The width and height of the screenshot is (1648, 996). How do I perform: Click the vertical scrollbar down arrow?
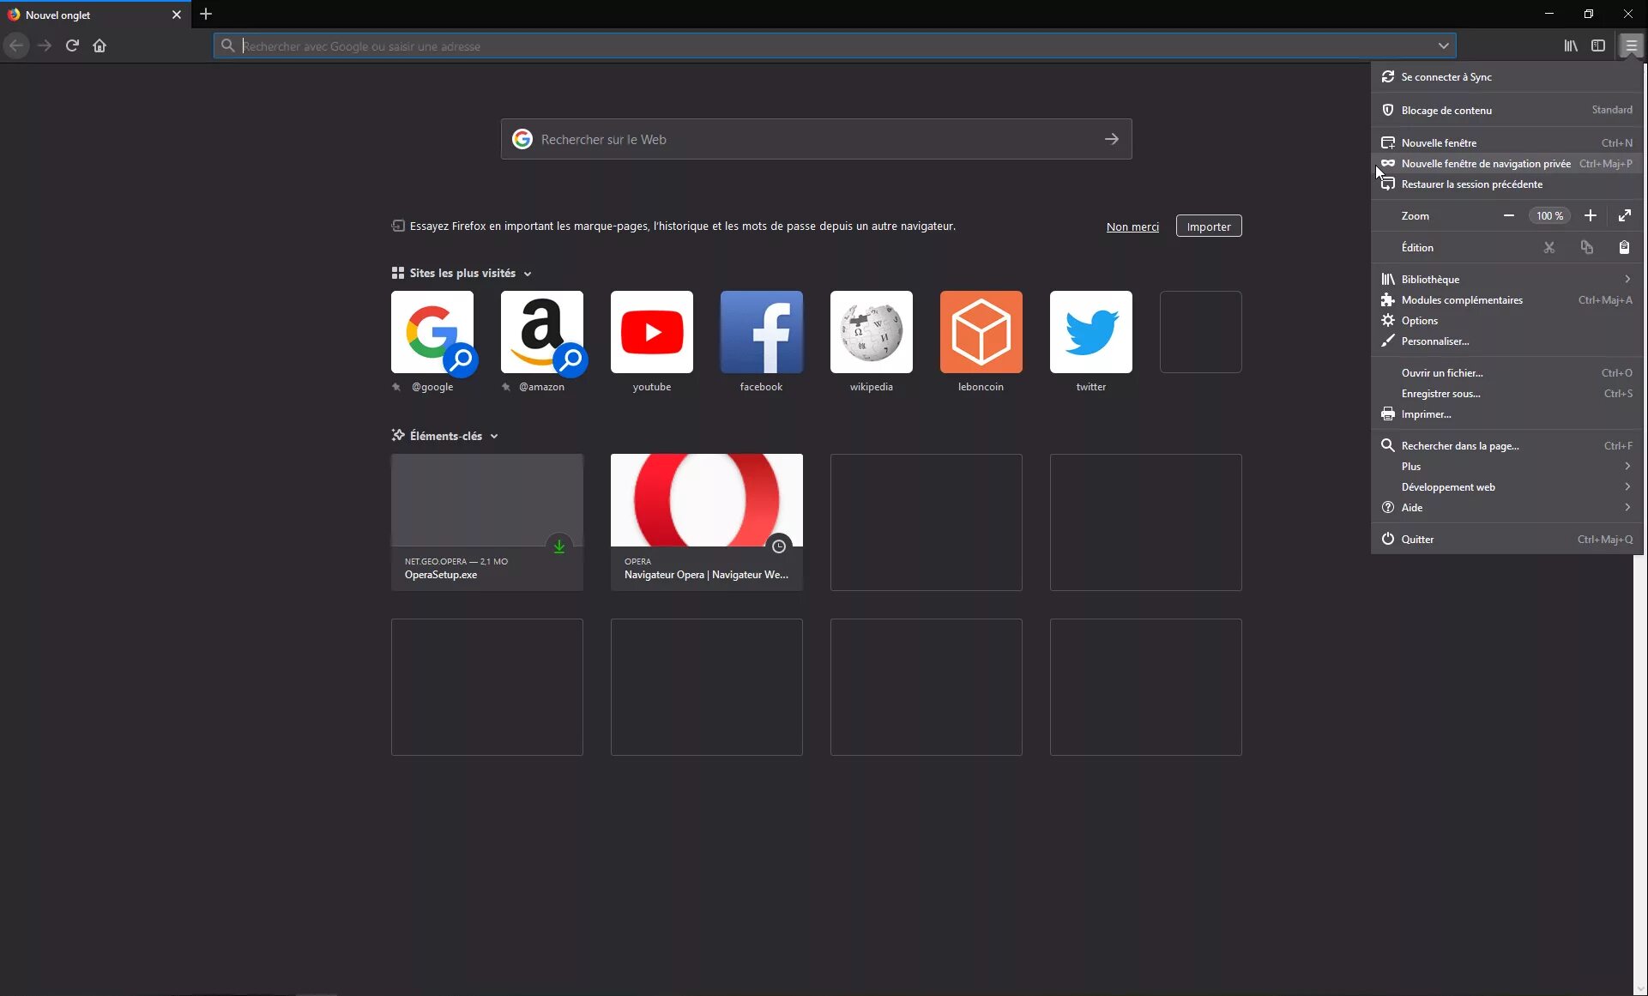(x=1640, y=988)
